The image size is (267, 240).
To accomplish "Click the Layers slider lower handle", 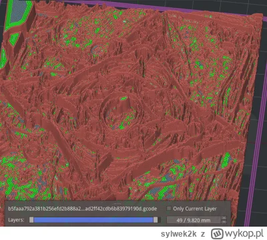I will point(31,220).
